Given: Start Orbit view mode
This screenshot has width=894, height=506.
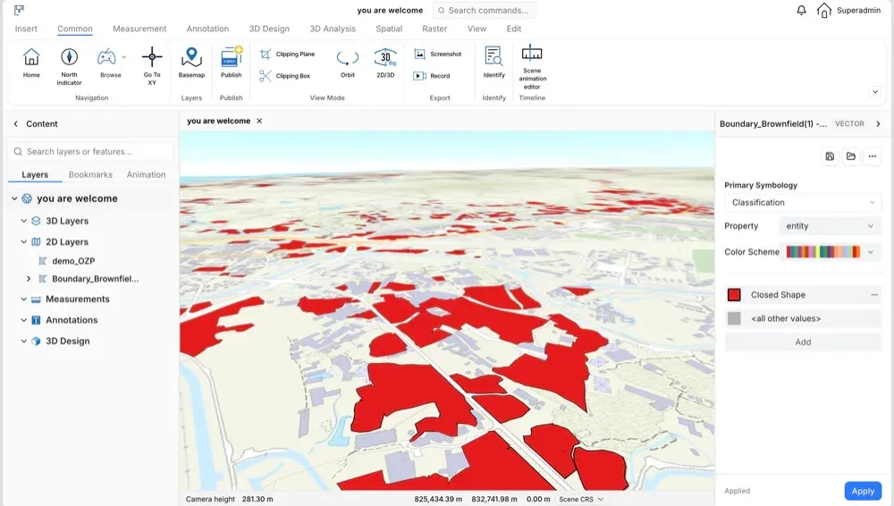Looking at the screenshot, I should tap(348, 57).
